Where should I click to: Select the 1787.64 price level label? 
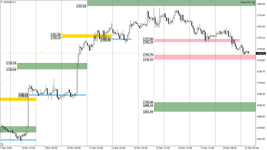tap(81, 6)
